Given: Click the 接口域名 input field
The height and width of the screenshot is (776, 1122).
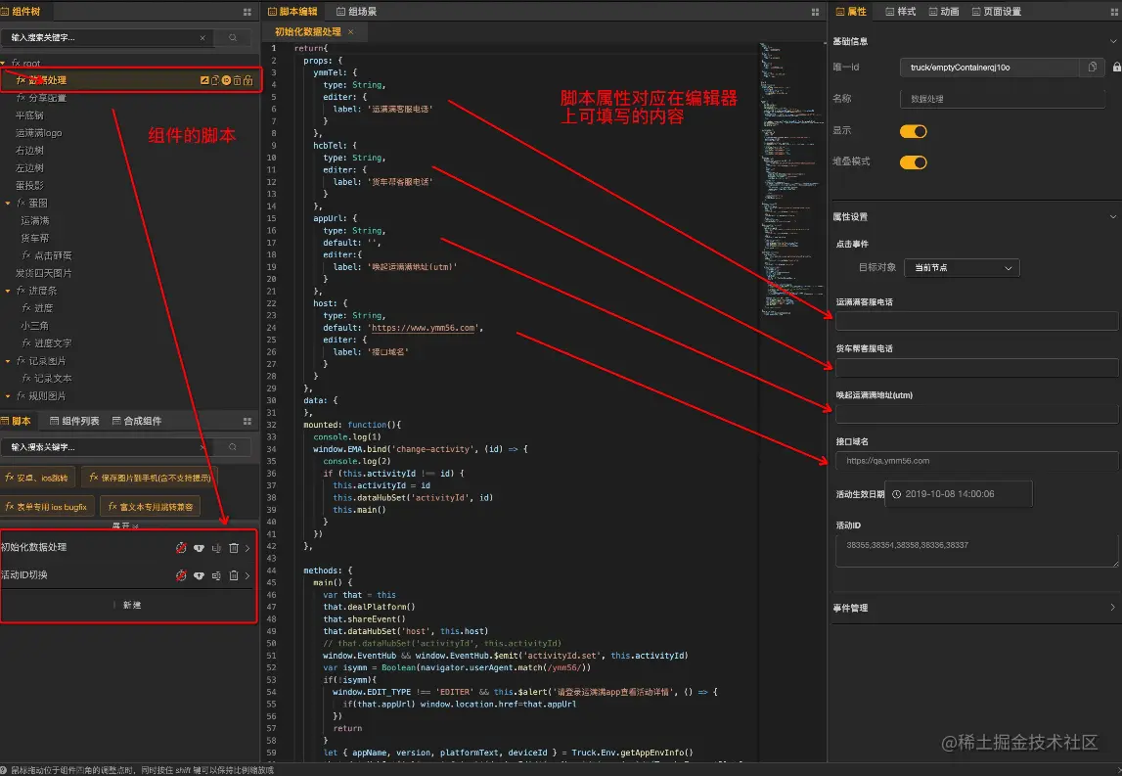Looking at the screenshot, I should pyautogui.click(x=976, y=461).
